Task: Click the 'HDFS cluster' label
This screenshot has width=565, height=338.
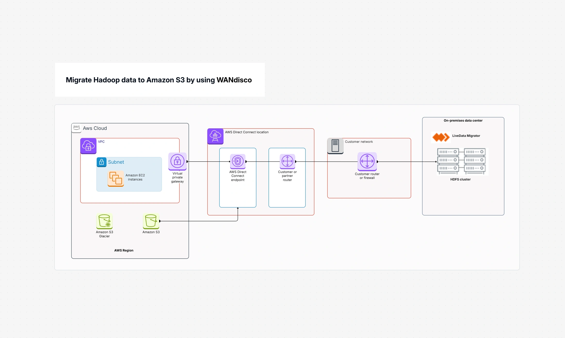Action: click(461, 179)
